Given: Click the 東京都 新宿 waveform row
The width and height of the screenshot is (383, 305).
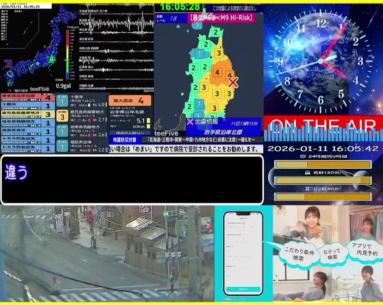Looking at the screenshot, I should click(x=116, y=40).
